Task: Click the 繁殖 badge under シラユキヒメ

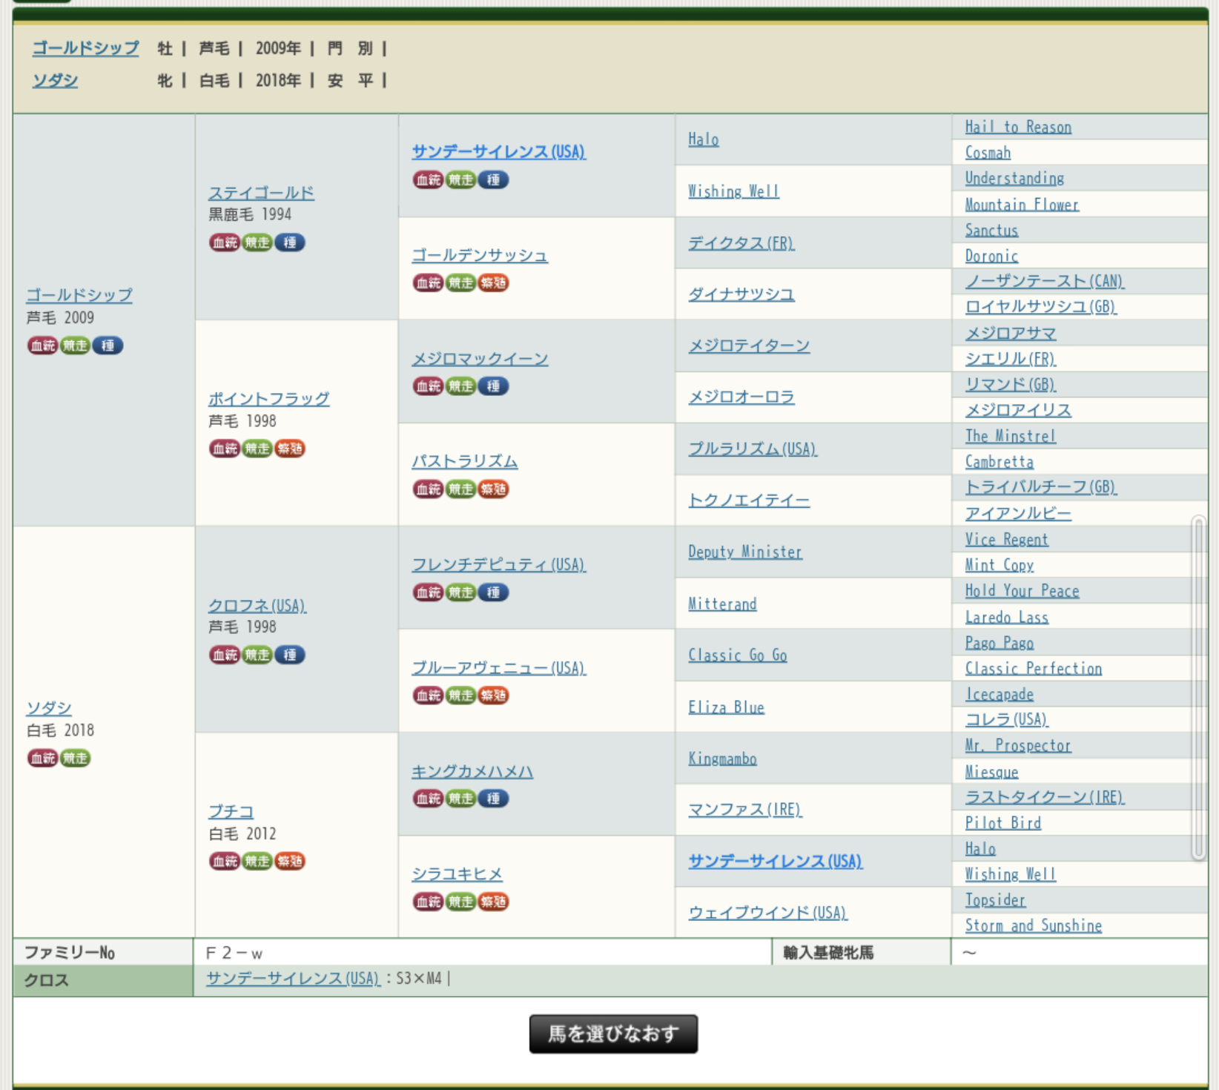Action: click(x=493, y=902)
